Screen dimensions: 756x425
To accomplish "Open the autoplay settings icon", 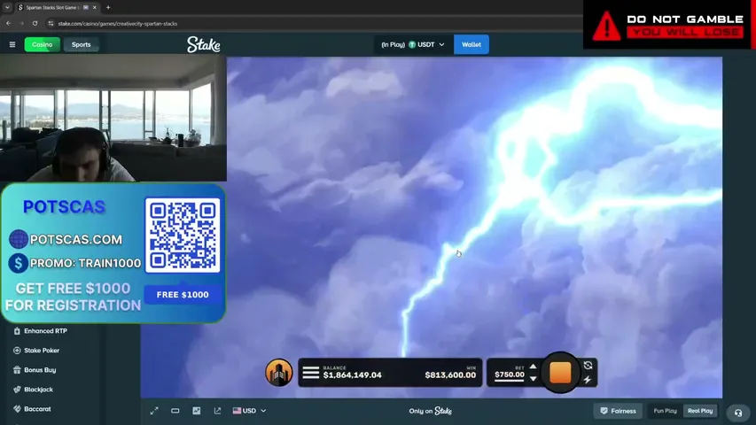I will tap(588, 366).
